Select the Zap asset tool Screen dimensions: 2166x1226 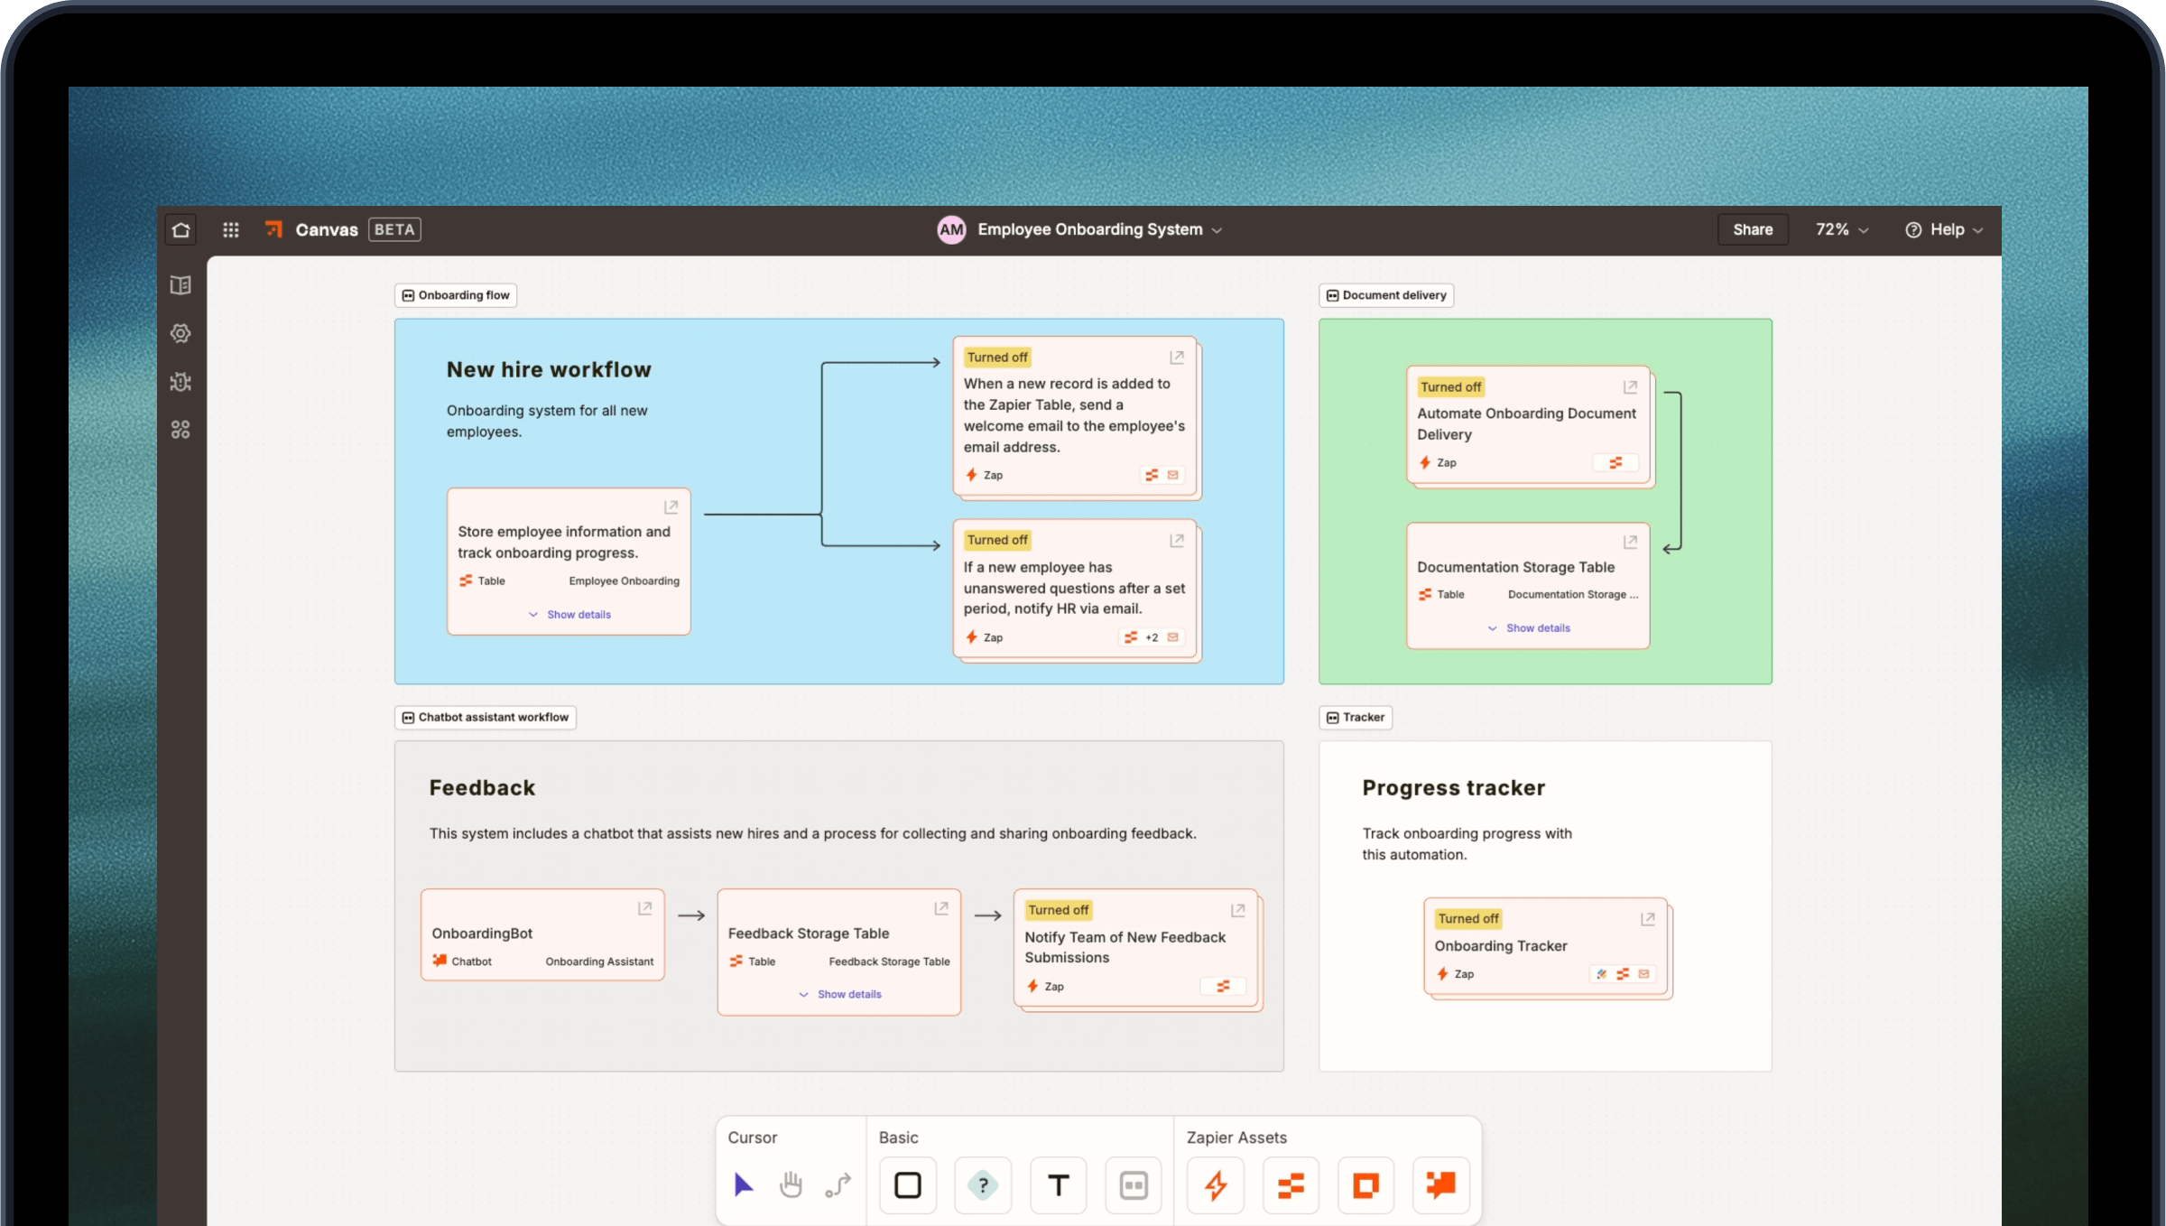1216,1185
